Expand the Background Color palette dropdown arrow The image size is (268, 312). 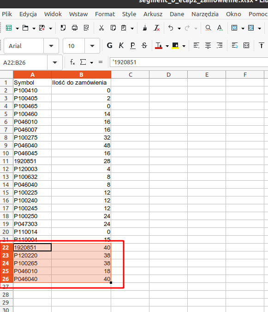coord(184,46)
